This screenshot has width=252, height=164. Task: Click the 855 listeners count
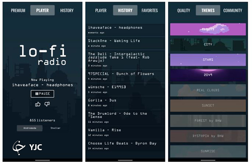click(x=42, y=120)
